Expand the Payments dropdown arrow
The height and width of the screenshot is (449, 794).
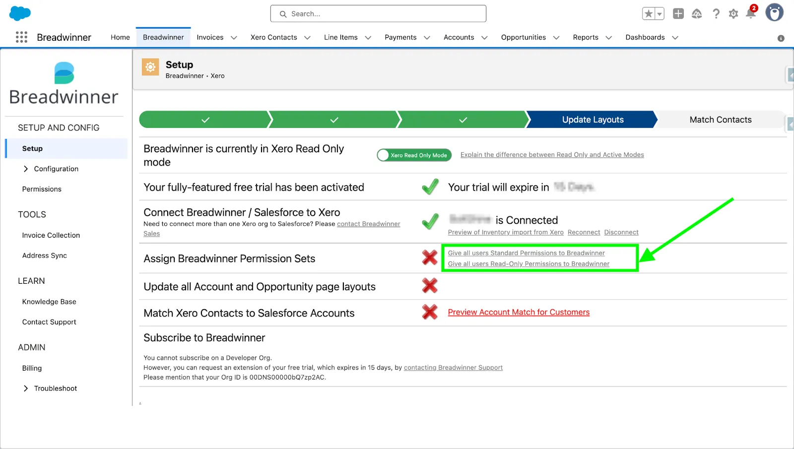click(x=427, y=38)
